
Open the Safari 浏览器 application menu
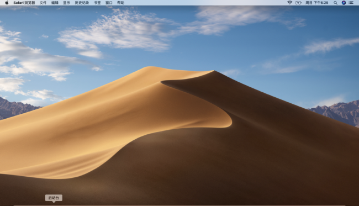coord(24,3)
